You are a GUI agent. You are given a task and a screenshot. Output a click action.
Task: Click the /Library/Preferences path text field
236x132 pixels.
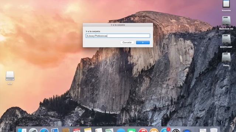(118, 36)
